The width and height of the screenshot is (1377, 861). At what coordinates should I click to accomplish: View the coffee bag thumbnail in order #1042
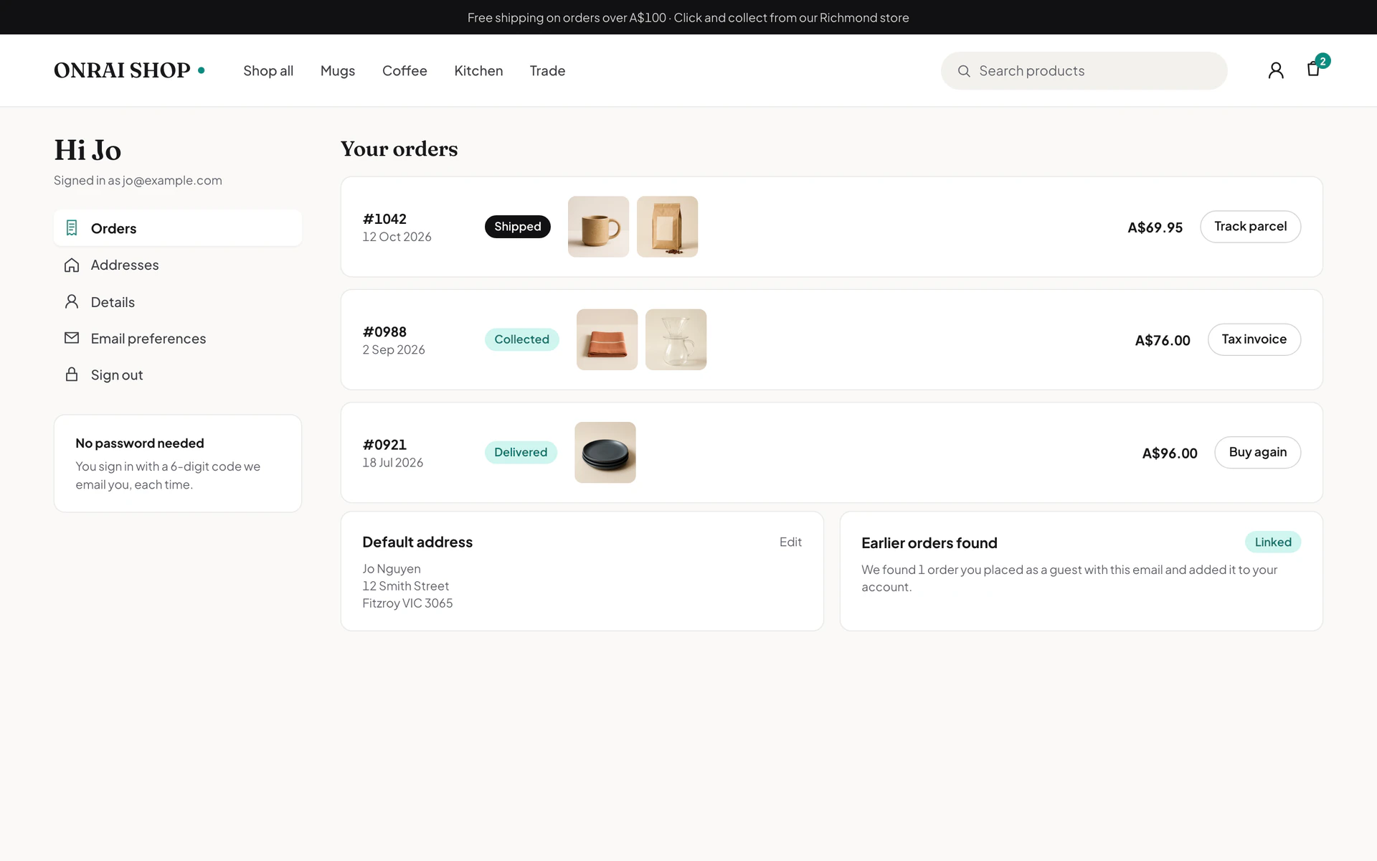point(667,227)
